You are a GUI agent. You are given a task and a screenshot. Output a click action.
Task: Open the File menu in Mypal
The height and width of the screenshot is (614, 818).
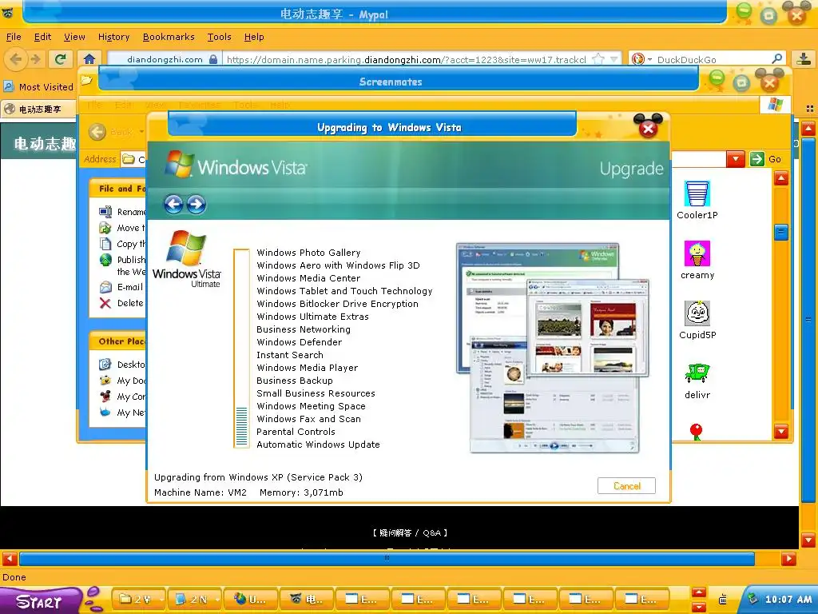pos(14,37)
